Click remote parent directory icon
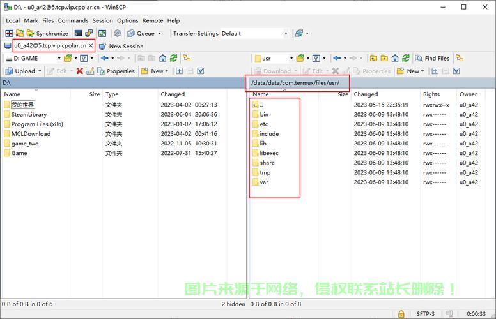The height and width of the screenshot is (319, 496). pos(373,58)
